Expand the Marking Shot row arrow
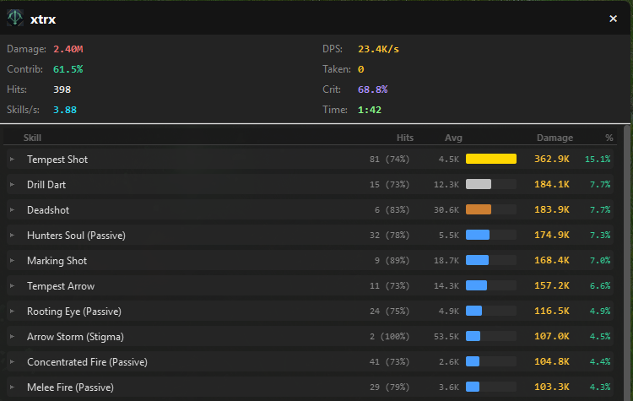 coord(12,260)
